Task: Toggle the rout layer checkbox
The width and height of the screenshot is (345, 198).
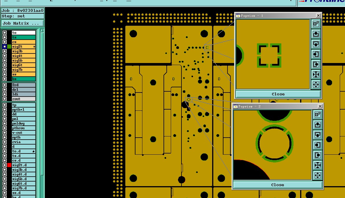Action: click(5, 99)
